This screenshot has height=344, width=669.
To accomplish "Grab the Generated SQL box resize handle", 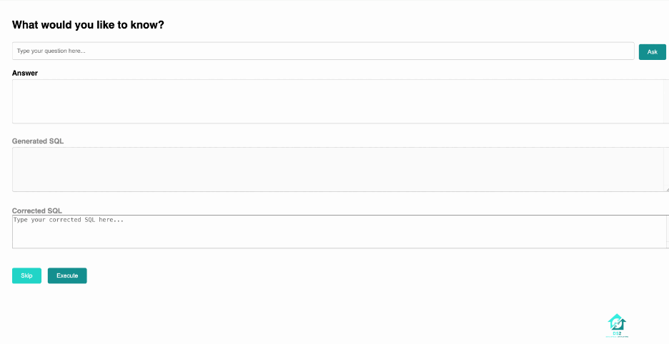I will pos(666,189).
